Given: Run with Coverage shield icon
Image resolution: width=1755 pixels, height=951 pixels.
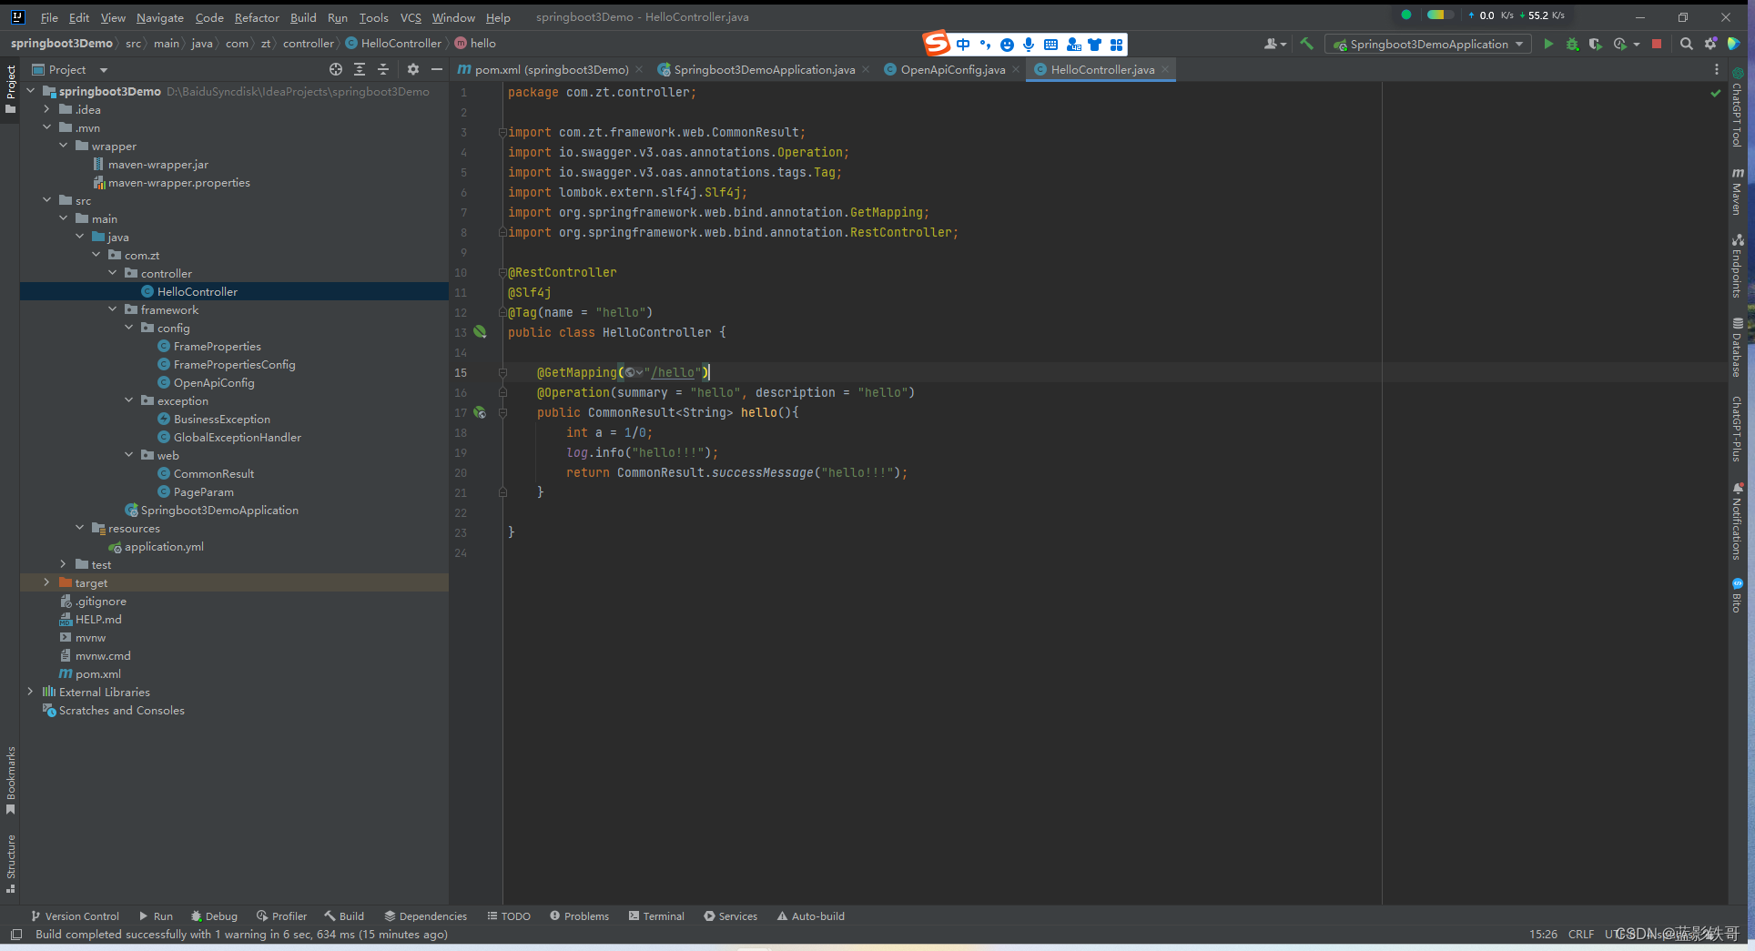Looking at the screenshot, I should 1595,44.
